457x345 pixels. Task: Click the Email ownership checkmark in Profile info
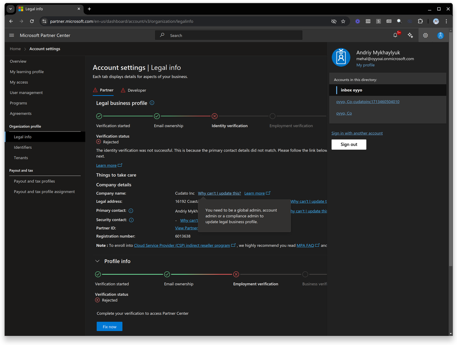click(167, 274)
